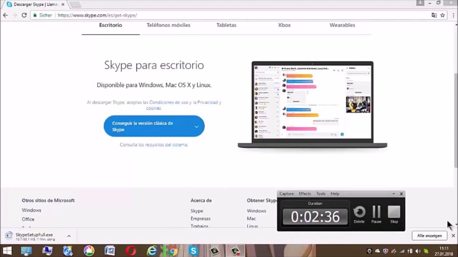Switch to the Escritorio tab
The width and height of the screenshot is (458, 257).
(x=111, y=25)
